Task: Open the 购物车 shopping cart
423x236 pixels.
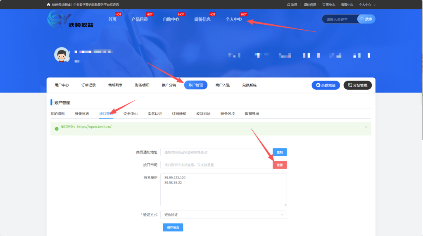Action: tap(328, 5)
